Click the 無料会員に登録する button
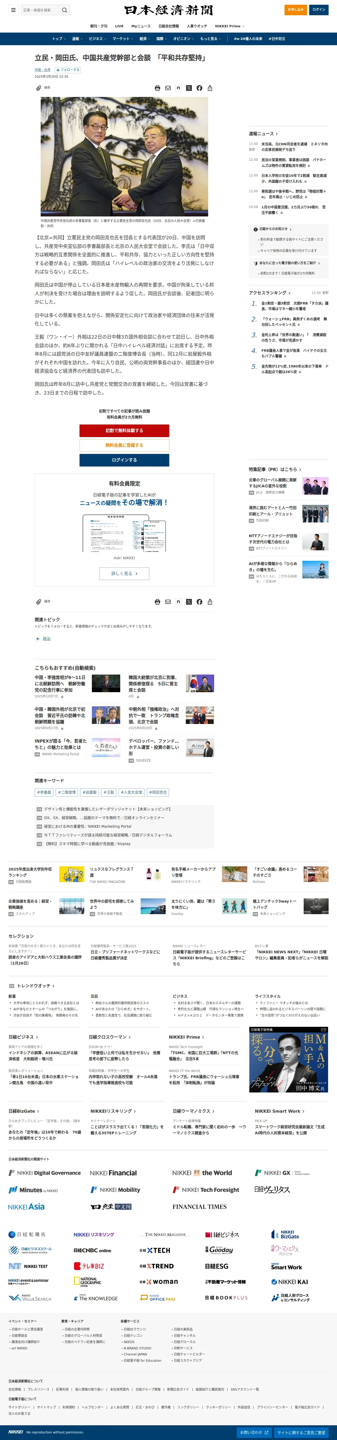The width and height of the screenshot is (337, 1440). pos(124,445)
